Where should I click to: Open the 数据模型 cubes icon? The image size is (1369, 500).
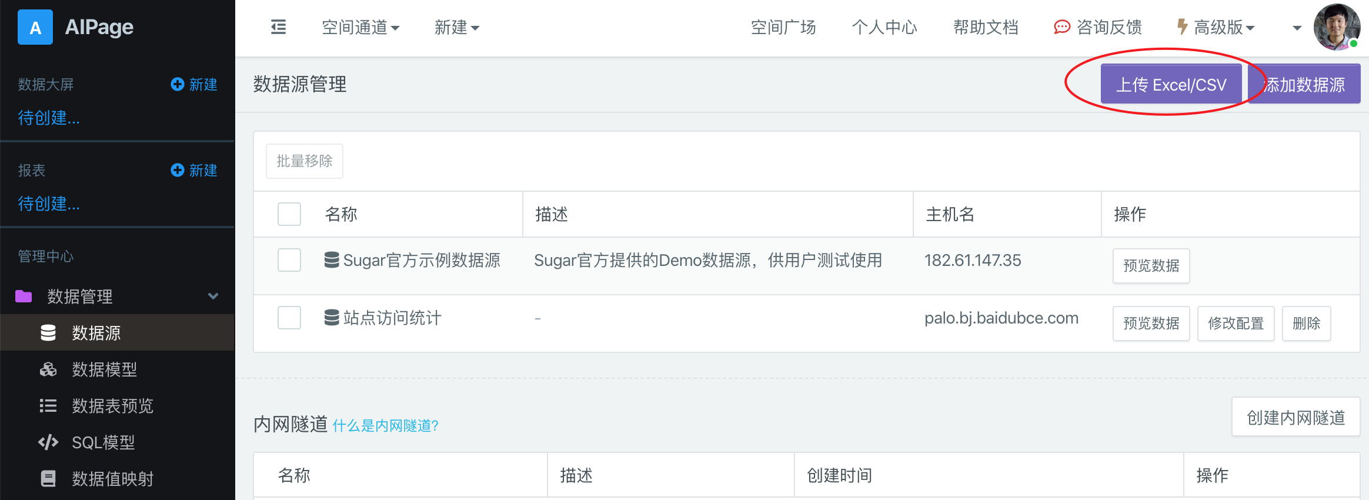(48, 369)
